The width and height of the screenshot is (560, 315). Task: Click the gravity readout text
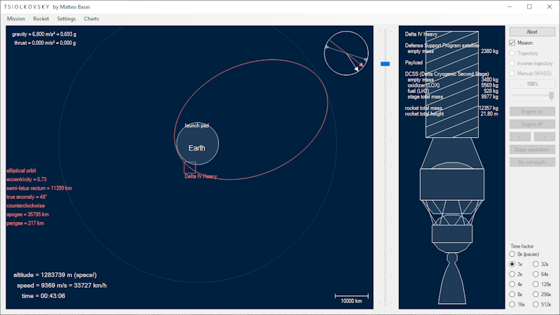44,34
